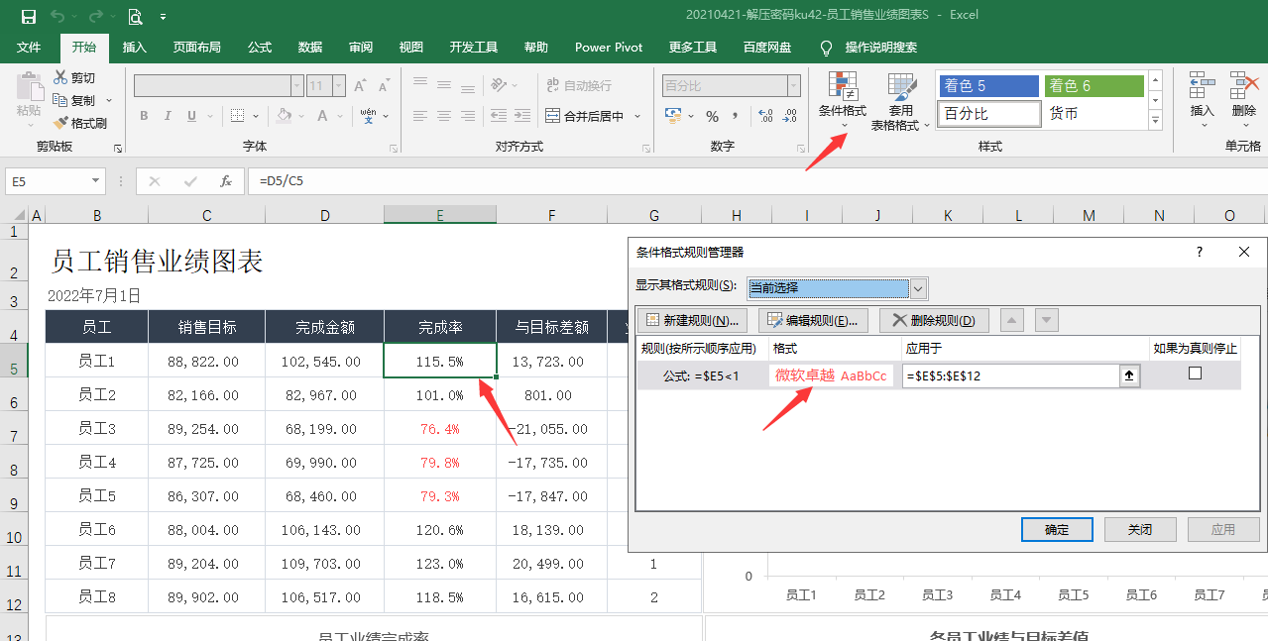Click the 关闭 Close button in dialog
Image resolution: width=1268 pixels, height=641 pixels.
tap(1140, 530)
